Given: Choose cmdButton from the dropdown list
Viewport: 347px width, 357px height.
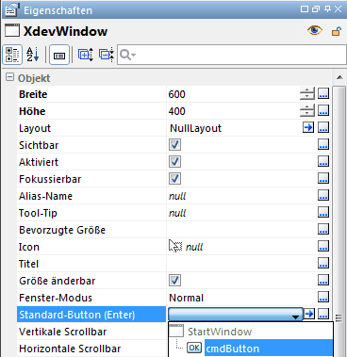Looking at the screenshot, I should (x=233, y=349).
